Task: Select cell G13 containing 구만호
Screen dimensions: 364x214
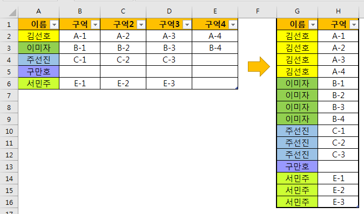Action: point(297,167)
